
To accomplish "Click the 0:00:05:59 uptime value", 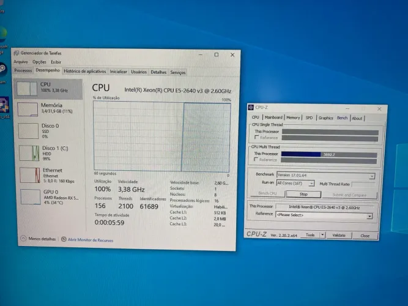I will point(109,223).
